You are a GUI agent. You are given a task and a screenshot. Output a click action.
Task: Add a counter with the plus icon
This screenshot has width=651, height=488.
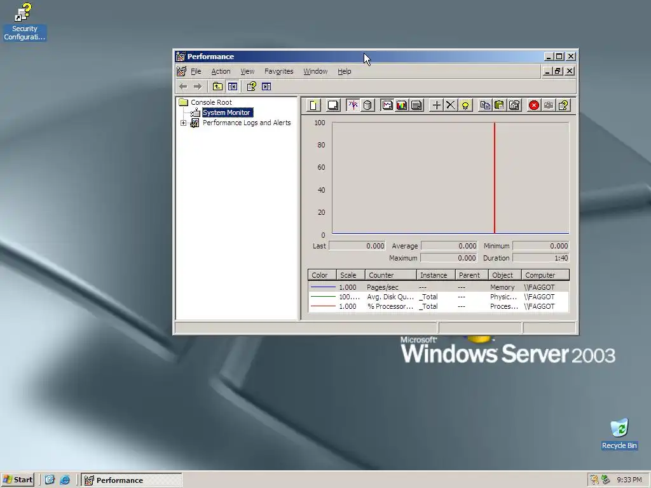click(x=436, y=105)
